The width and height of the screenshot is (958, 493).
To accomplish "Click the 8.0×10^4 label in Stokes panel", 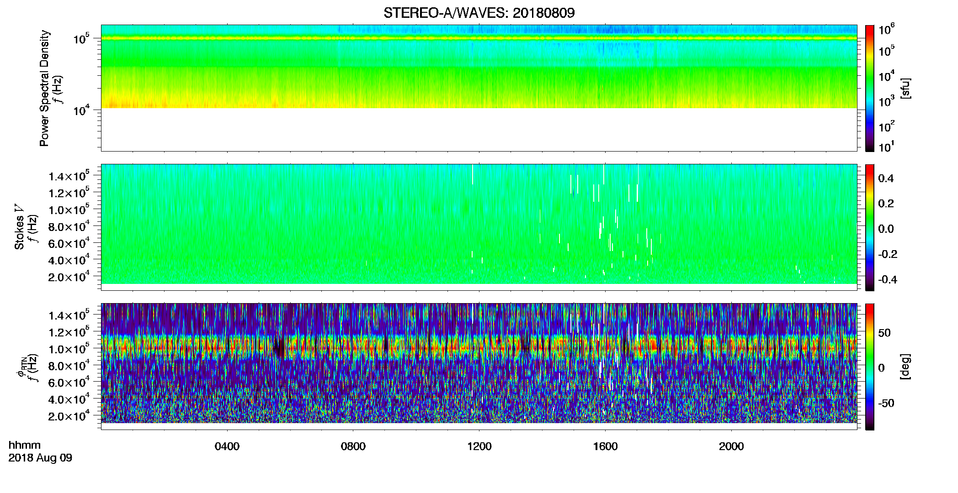I will 69,226.
